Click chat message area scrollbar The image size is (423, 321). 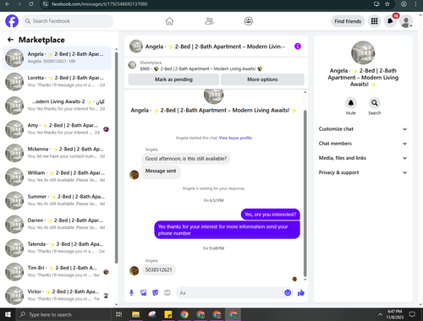pyautogui.click(x=305, y=193)
